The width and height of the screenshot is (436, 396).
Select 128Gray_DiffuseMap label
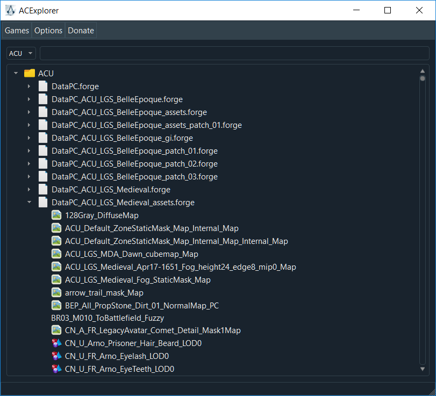click(x=102, y=215)
